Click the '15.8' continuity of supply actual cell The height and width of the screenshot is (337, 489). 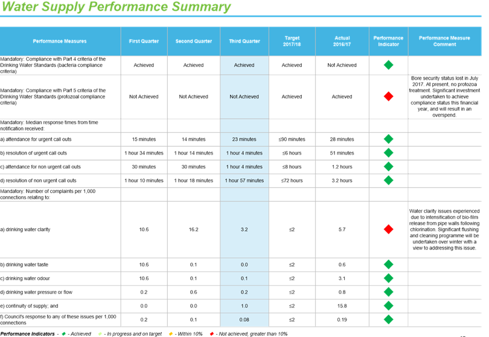coord(342,306)
